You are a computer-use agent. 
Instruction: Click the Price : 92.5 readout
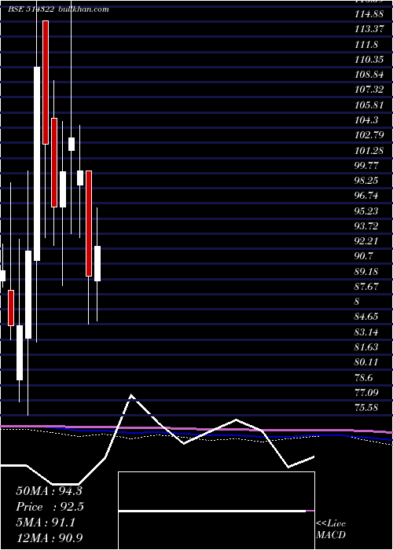[50, 507]
